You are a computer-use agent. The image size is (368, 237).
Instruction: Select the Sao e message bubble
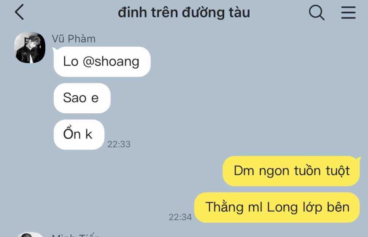tap(82, 98)
